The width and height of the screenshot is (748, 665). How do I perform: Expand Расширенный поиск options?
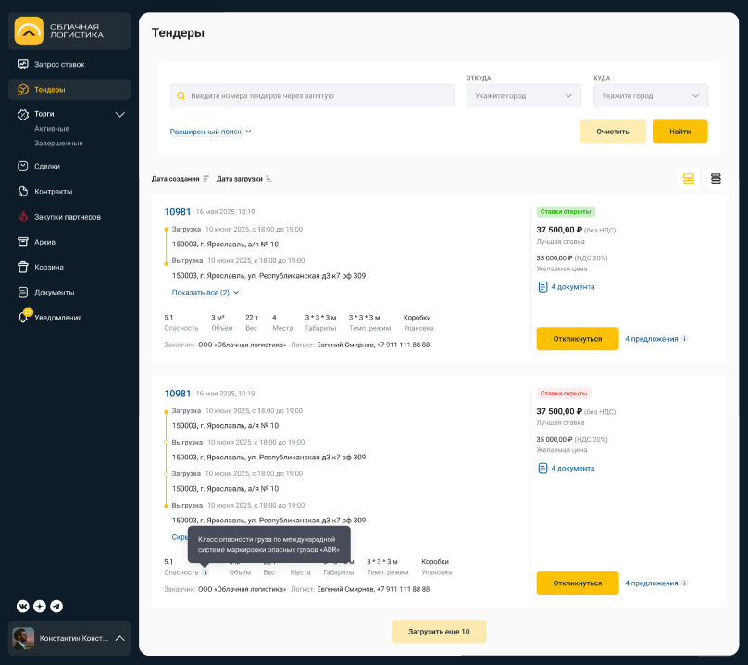click(211, 132)
